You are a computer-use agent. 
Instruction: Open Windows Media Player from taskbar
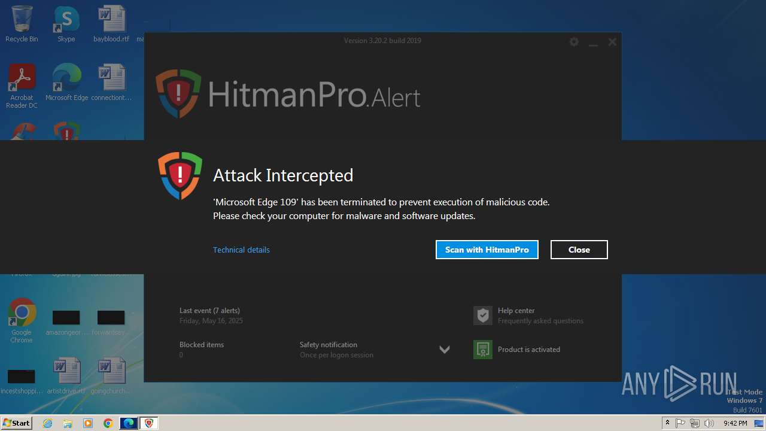(88, 423)
